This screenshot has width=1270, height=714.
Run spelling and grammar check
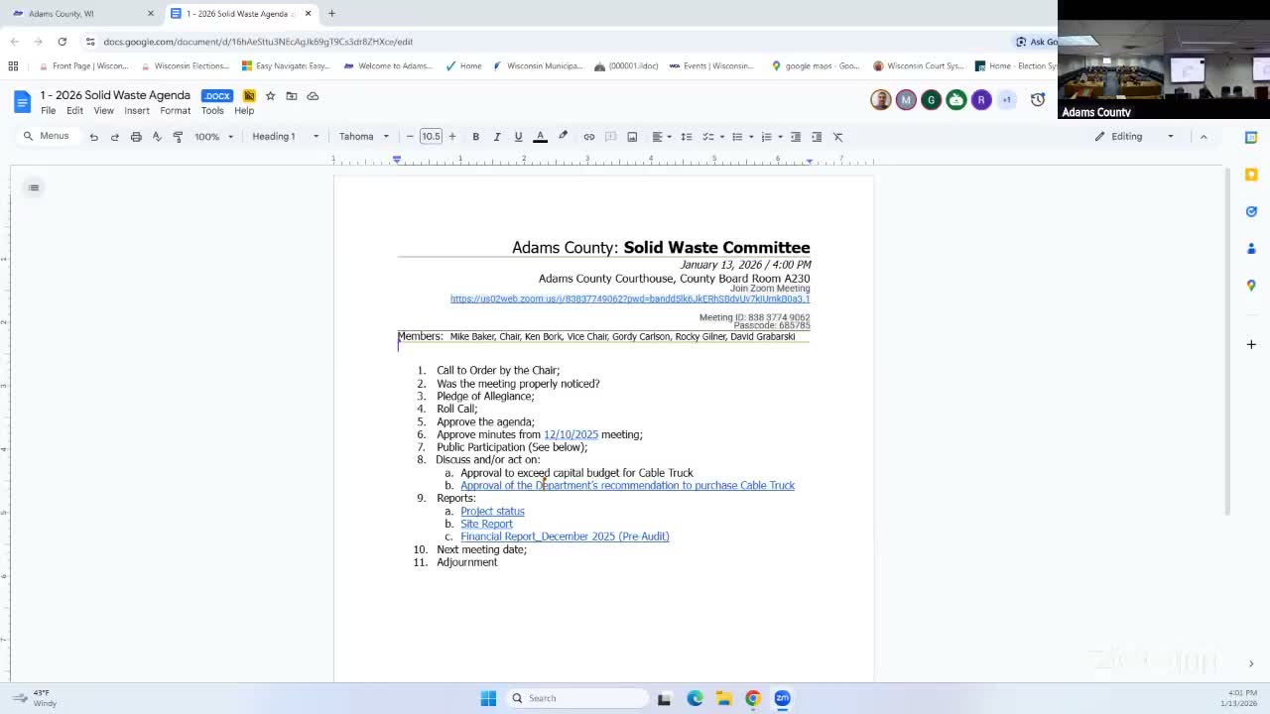click(157, 136)
